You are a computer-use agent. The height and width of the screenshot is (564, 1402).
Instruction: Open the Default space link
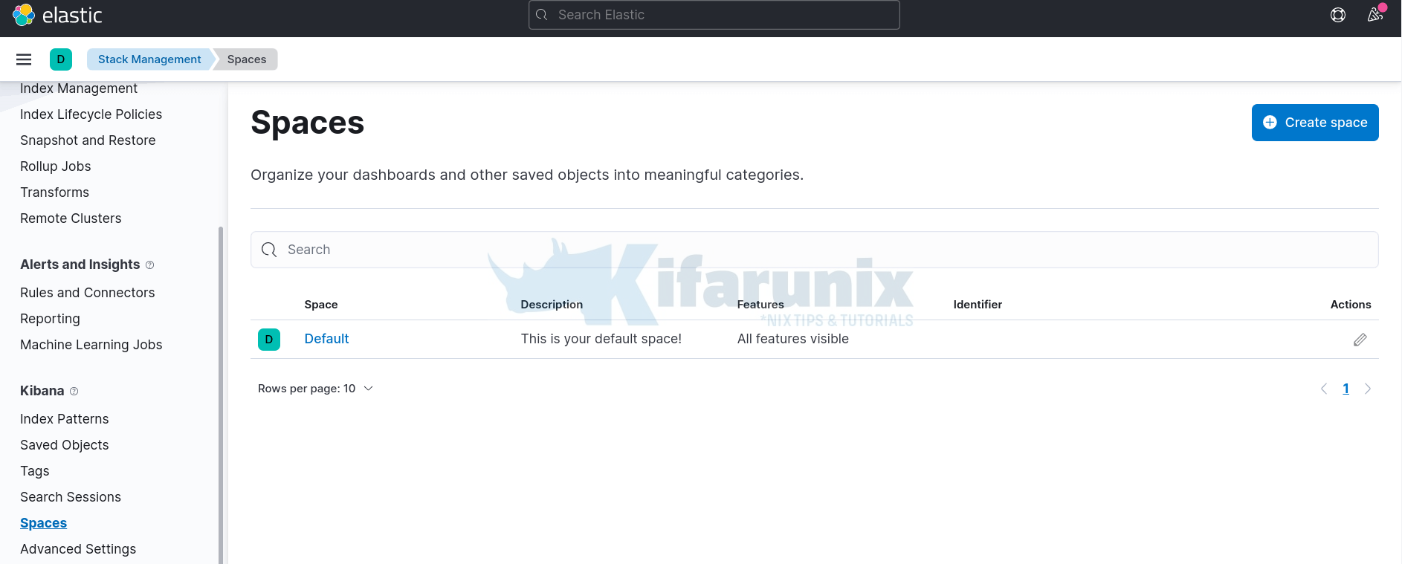click(x=326, y=339)
